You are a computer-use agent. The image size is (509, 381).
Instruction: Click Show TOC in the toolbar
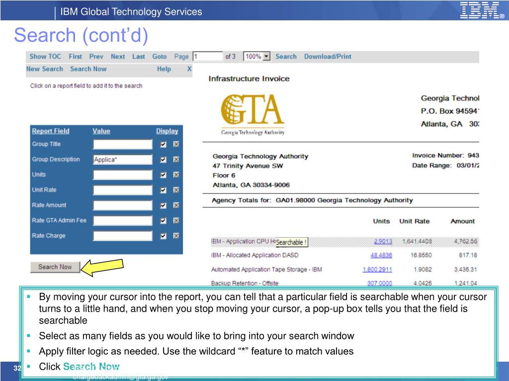click(x=45, y=57)
